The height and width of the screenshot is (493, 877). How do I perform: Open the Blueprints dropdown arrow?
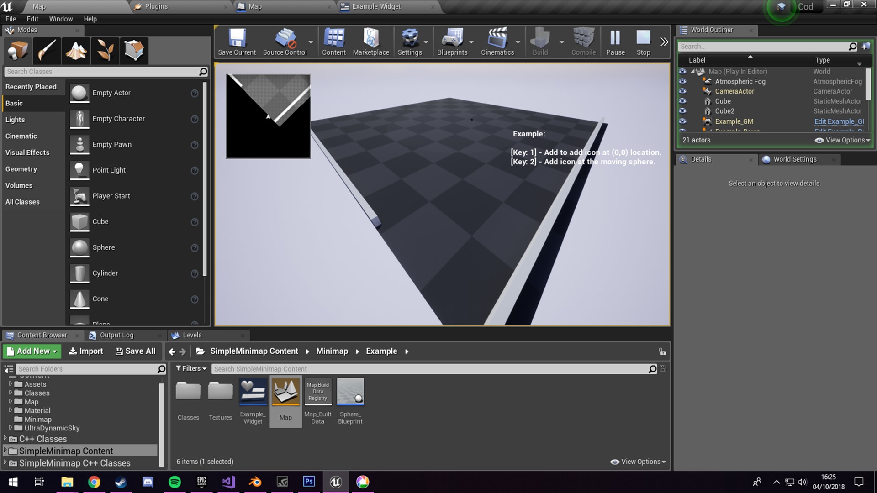[x=471, y=42]
